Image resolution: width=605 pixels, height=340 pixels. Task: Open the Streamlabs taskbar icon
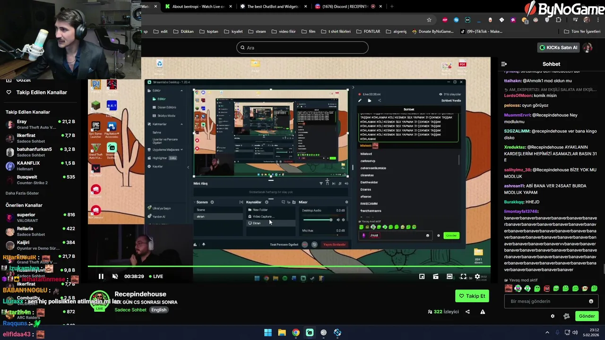[310, 332]
